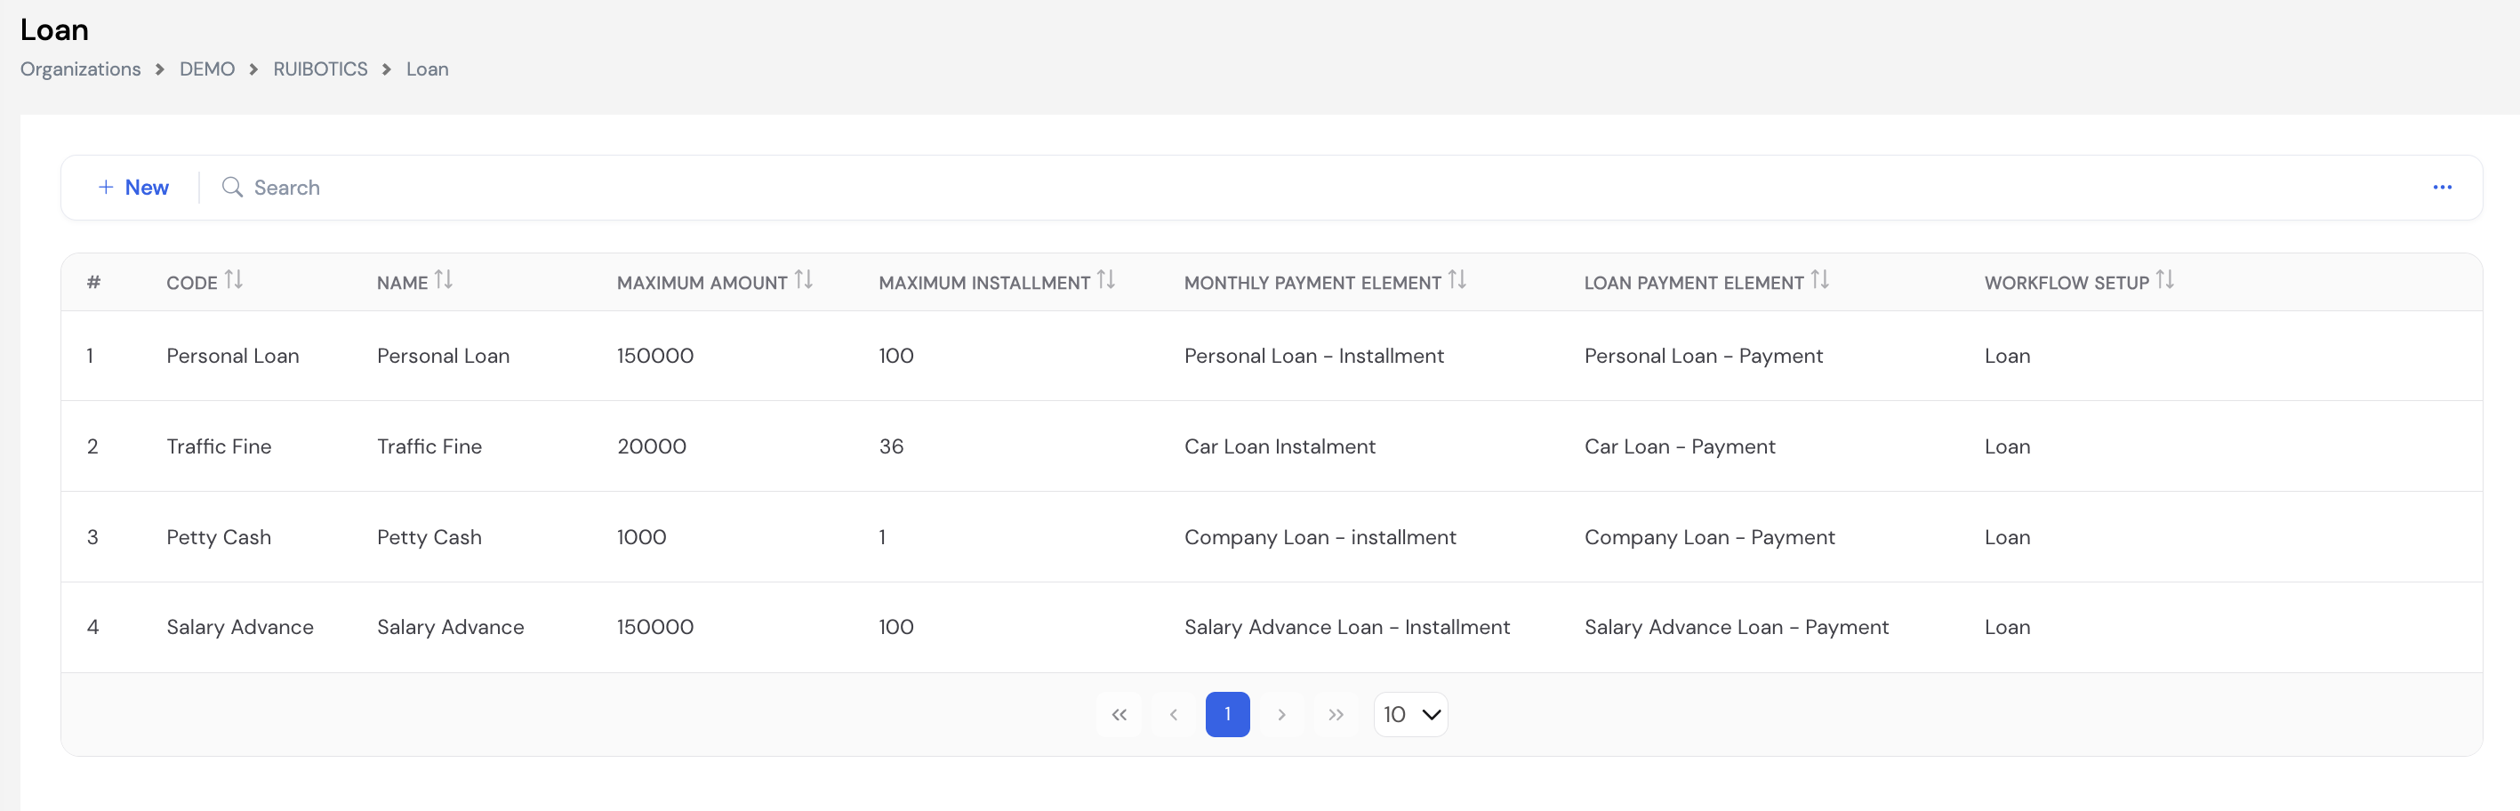Open RUIBOTICS breadcrumb link
Image resolution: width=2520 pixels, height=811 pixels.
[320, 68]
